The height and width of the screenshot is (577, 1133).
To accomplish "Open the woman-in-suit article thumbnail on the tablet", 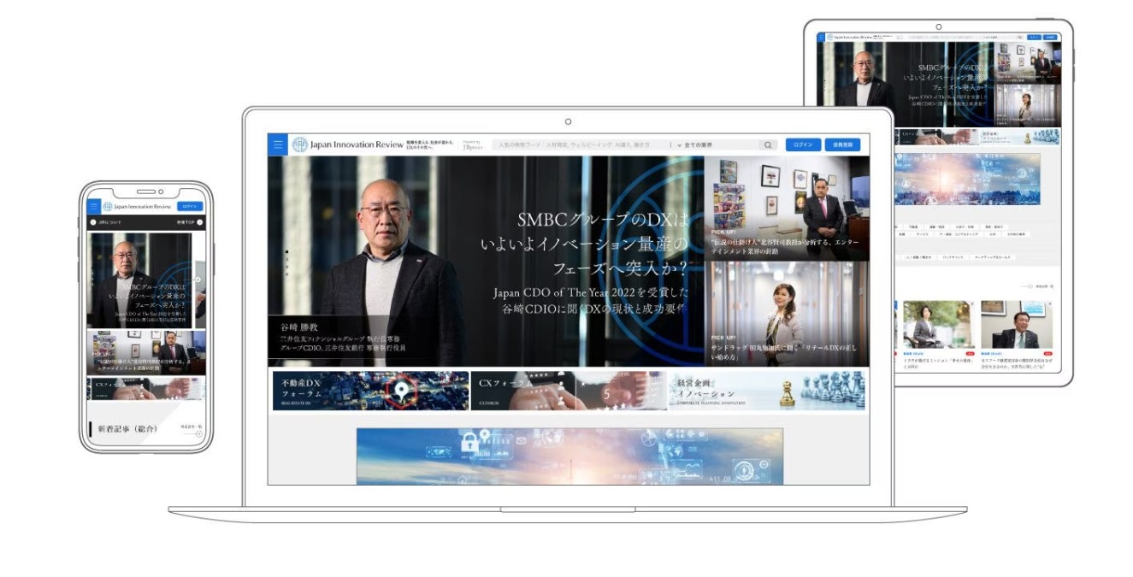I will point(938,324).
